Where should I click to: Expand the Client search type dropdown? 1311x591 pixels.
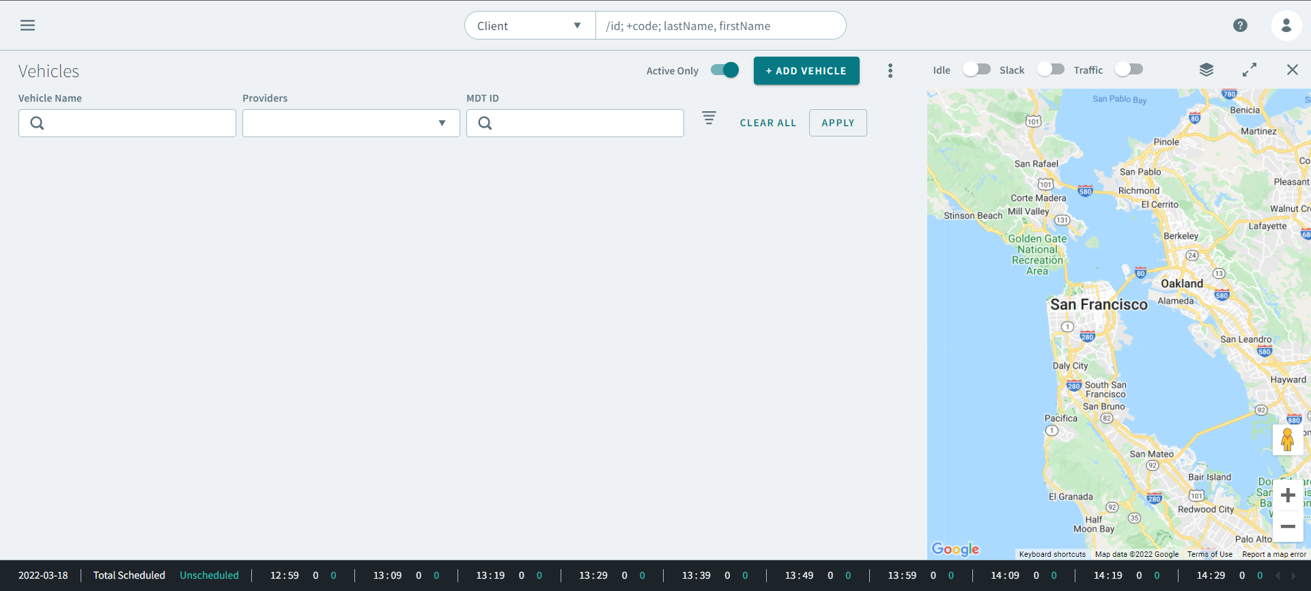coord(529,26)
